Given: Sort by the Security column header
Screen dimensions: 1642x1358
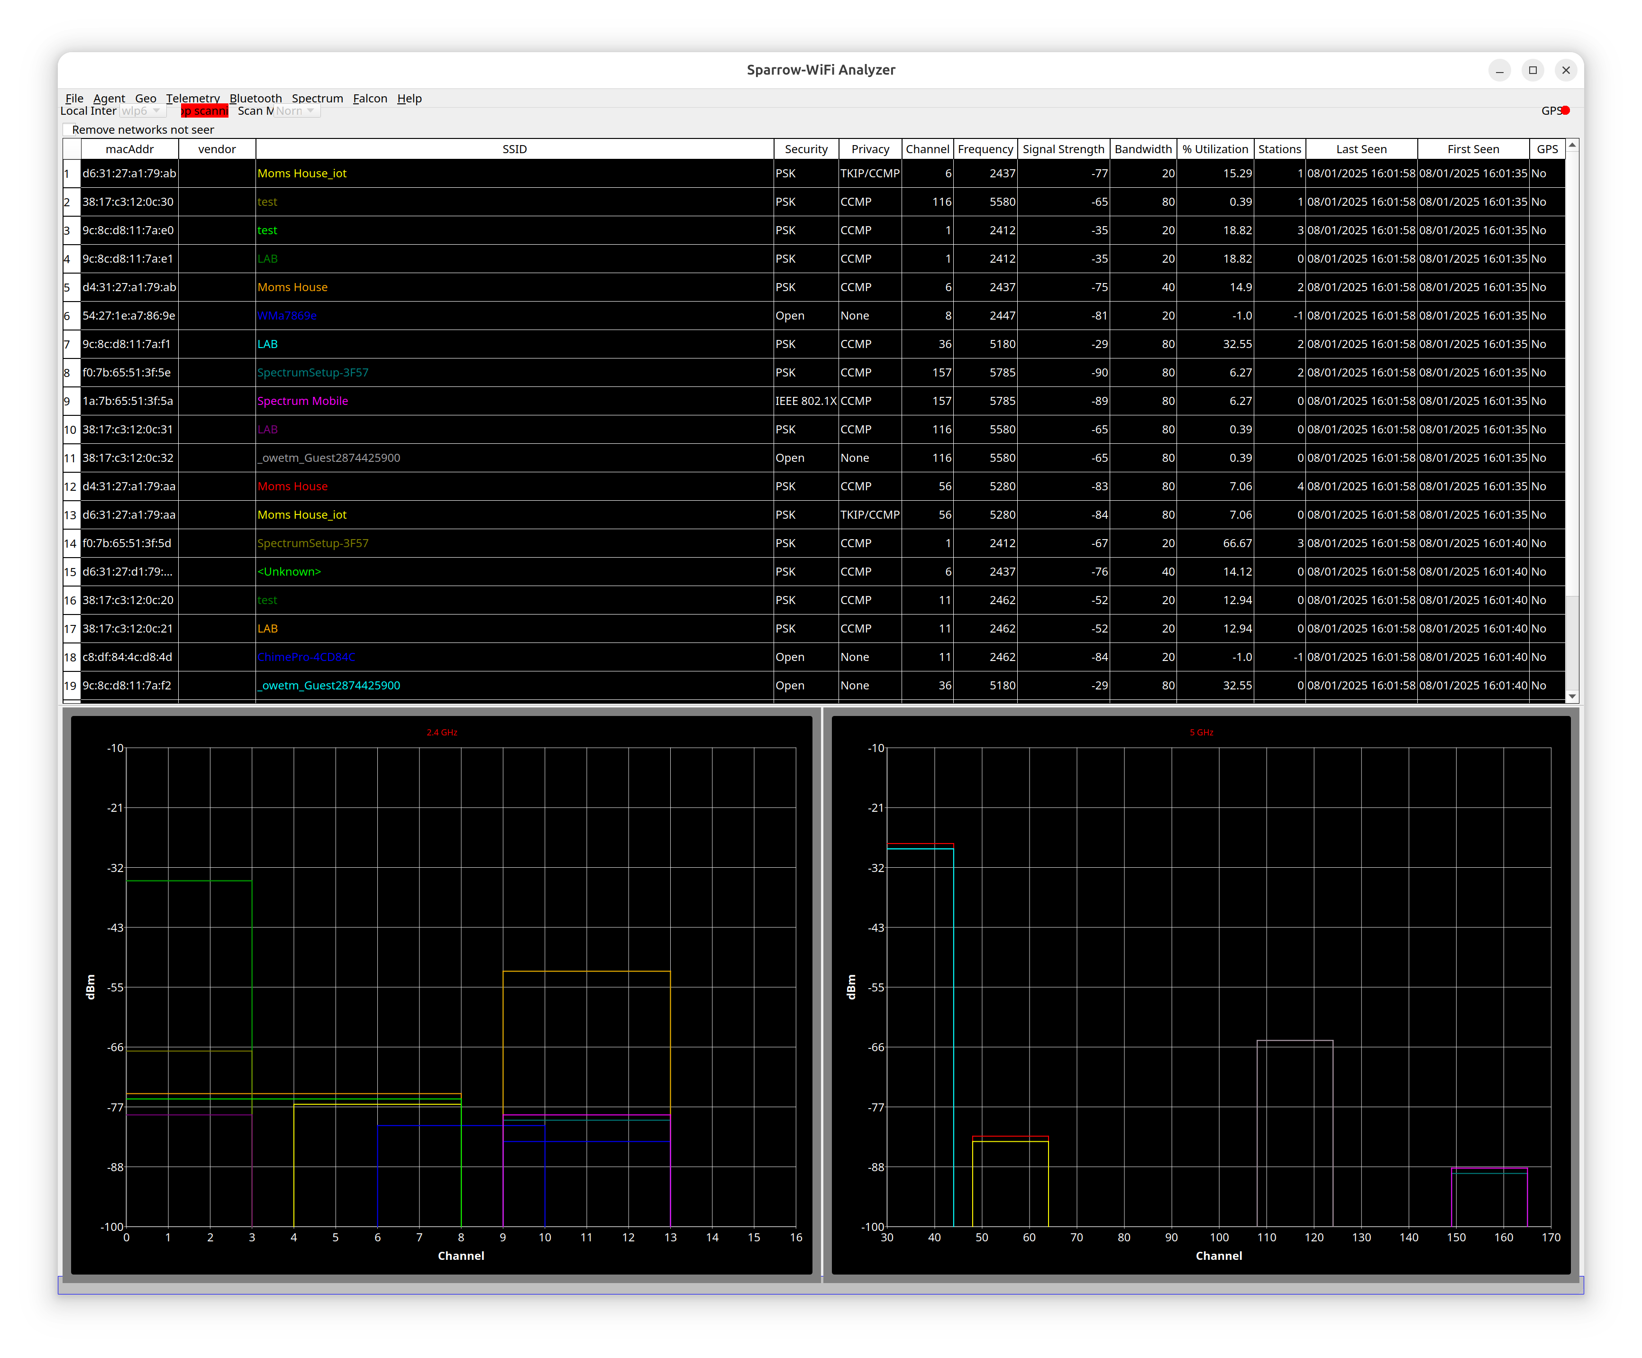Looking at the screenshot, I should pos(806,149).
